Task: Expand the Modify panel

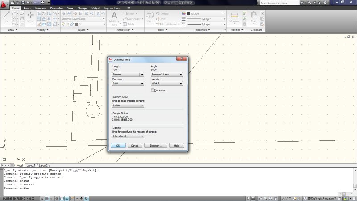Action: (42, 30)
